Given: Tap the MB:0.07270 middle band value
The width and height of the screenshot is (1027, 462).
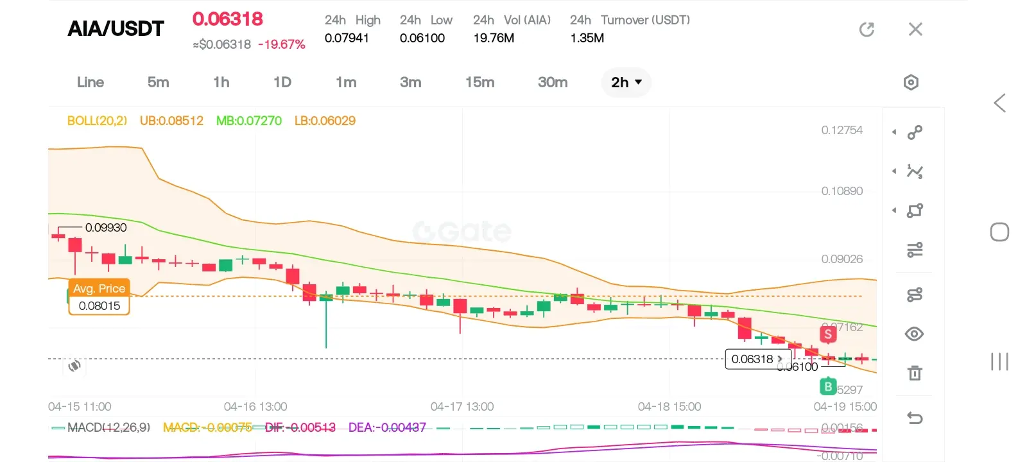Looking at the screenshot, I should coord(249,121).
